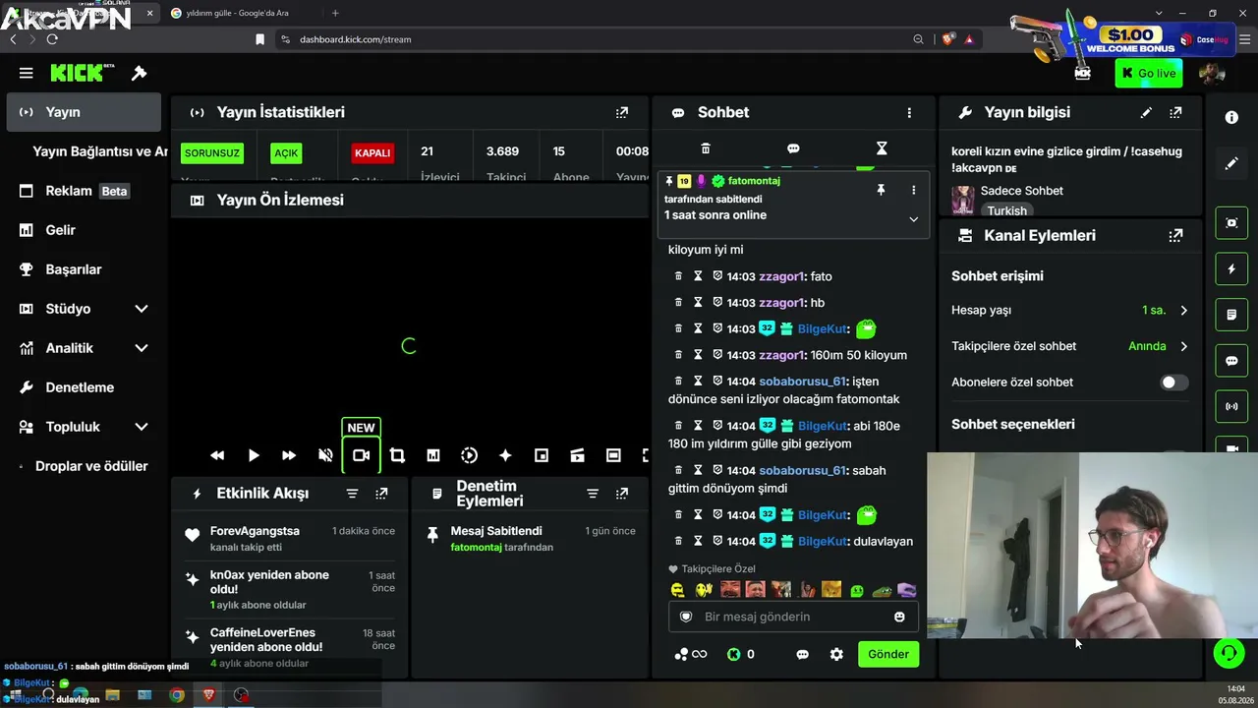Screen dimensions: 1258x708
Task: Collapse the pinned message with chevron
Action: click(x=913, y=219)
